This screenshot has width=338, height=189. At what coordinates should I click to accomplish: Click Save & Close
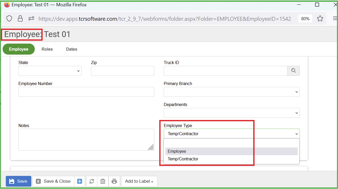(x=53, y=181)
